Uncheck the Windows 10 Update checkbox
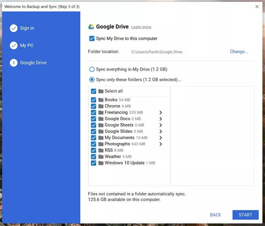Viewport: 265px width, 226px height. [x=94, y=163]
